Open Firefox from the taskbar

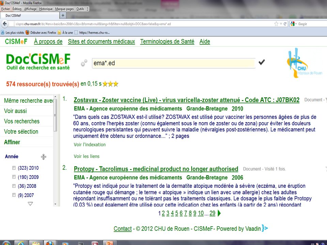(x=50, y=243)
